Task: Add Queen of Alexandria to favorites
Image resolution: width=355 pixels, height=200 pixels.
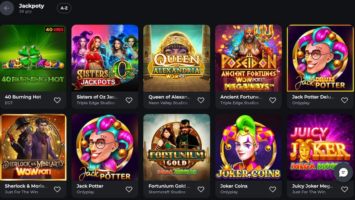Action: tap(201, 100)
